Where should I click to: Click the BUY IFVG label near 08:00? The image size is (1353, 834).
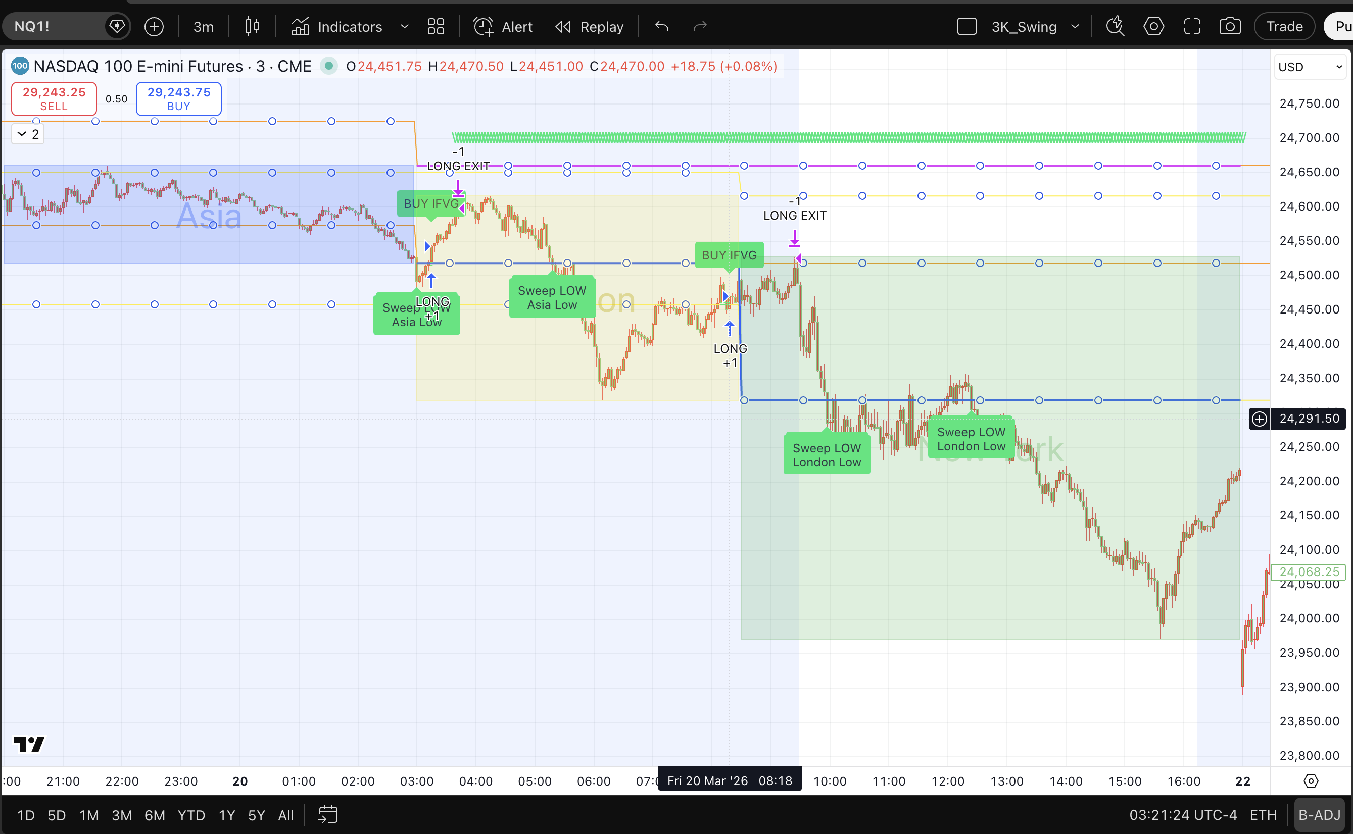tap(729, 255)
